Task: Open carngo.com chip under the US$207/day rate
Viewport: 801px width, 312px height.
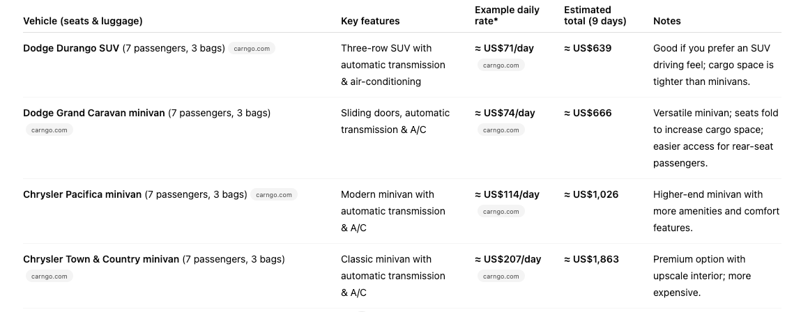Action: (501, 276)
